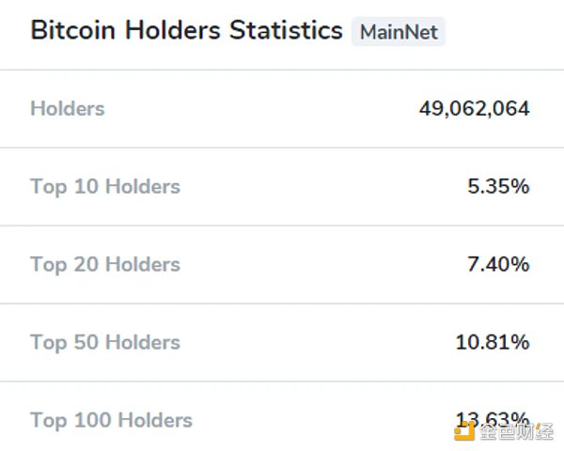Select the Top 20 Holders label

tap(105, 264)
